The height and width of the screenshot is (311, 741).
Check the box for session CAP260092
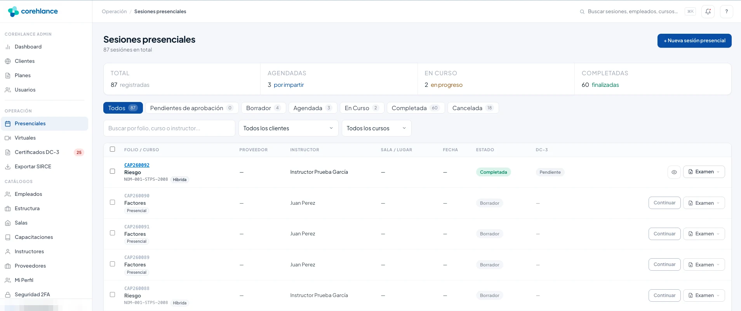(x=113, y=171)
